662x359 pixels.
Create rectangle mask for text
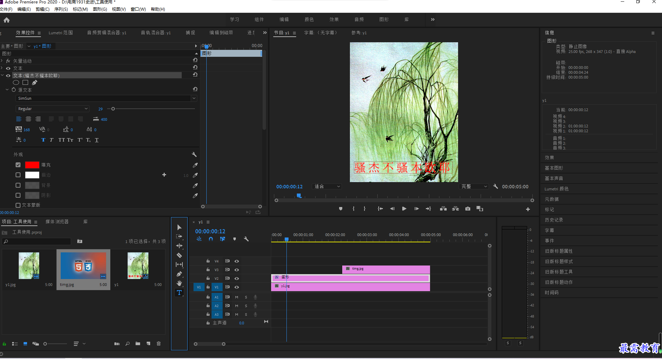click(25, 82)
